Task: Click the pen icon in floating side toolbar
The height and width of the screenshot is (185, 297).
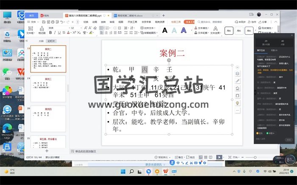Action: [238, 81]
